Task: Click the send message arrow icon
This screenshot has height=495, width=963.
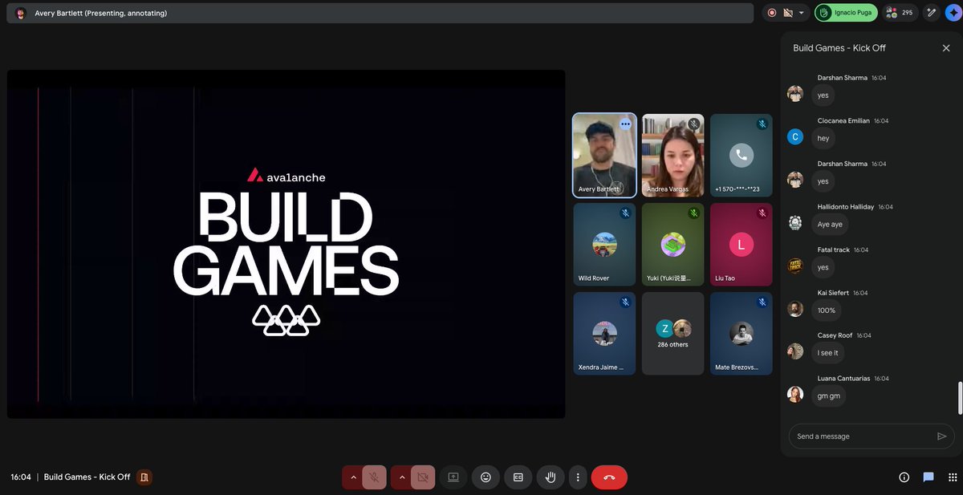Action: coord(942,436)
